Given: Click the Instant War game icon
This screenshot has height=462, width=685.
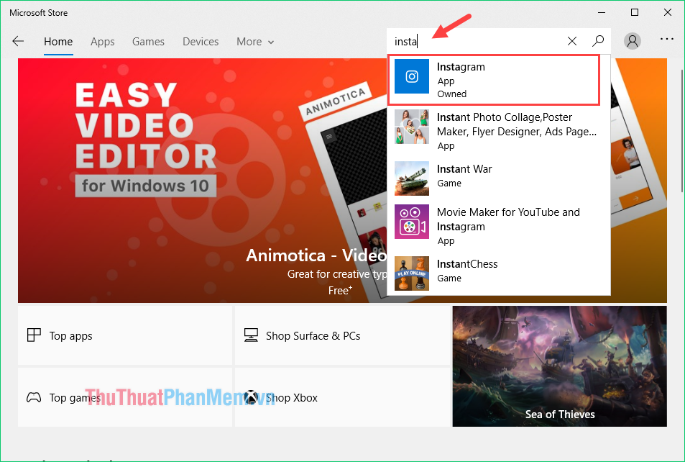Looking at the screenshot, I should [x=412, y=176].
